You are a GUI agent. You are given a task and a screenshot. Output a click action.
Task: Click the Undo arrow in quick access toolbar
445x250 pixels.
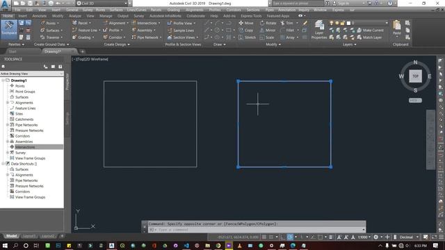point(58,3)
